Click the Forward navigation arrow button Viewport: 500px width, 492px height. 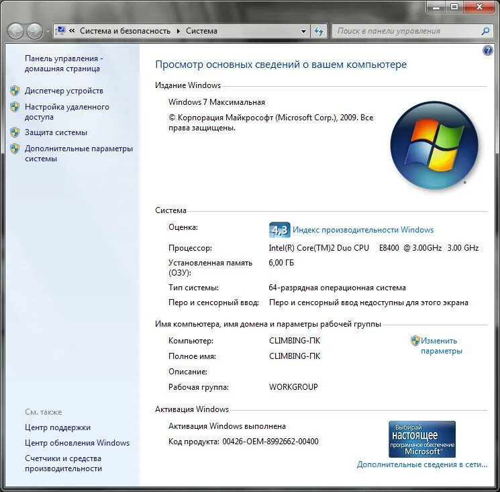pyautogui.click(x=34, y=31)
